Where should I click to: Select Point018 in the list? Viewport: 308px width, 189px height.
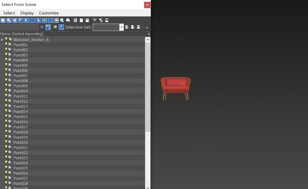point(21,132)
